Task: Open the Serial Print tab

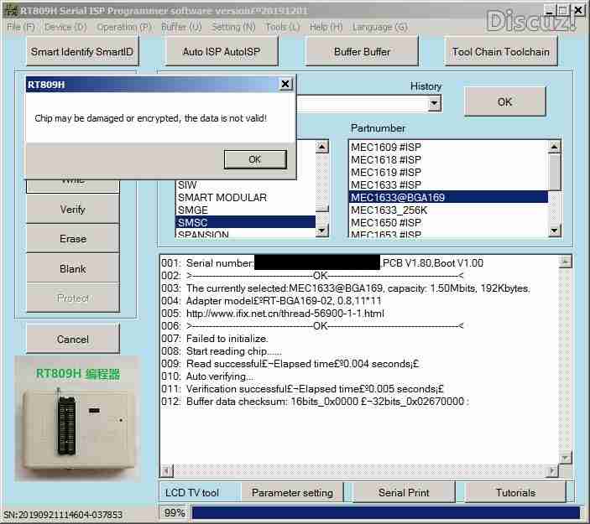Action: [x=404, y=493]
